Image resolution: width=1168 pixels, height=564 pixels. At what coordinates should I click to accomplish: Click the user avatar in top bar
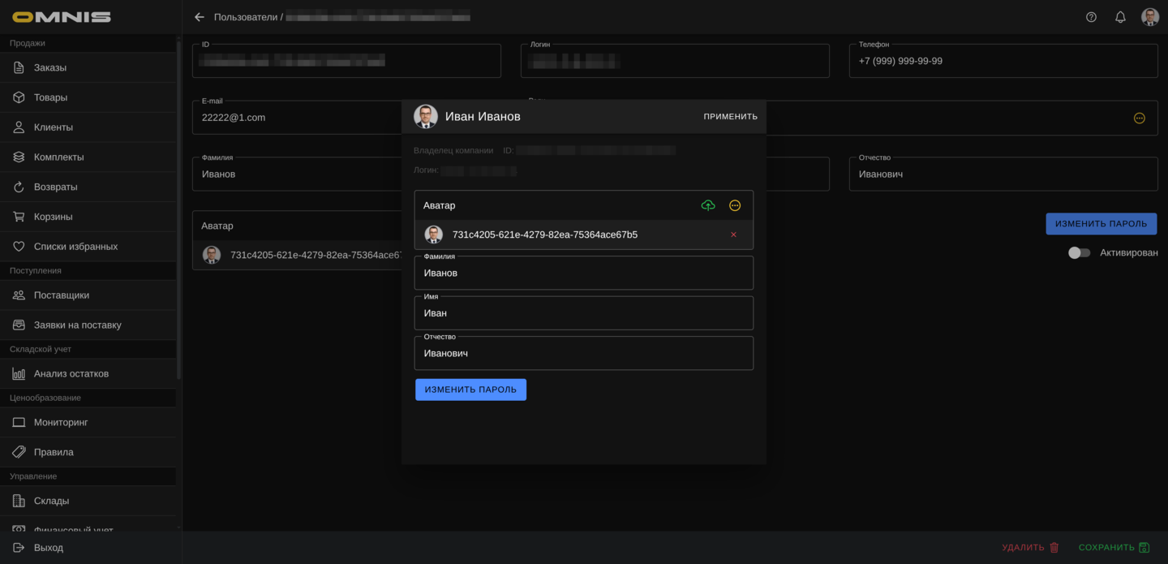point(1149,17)
